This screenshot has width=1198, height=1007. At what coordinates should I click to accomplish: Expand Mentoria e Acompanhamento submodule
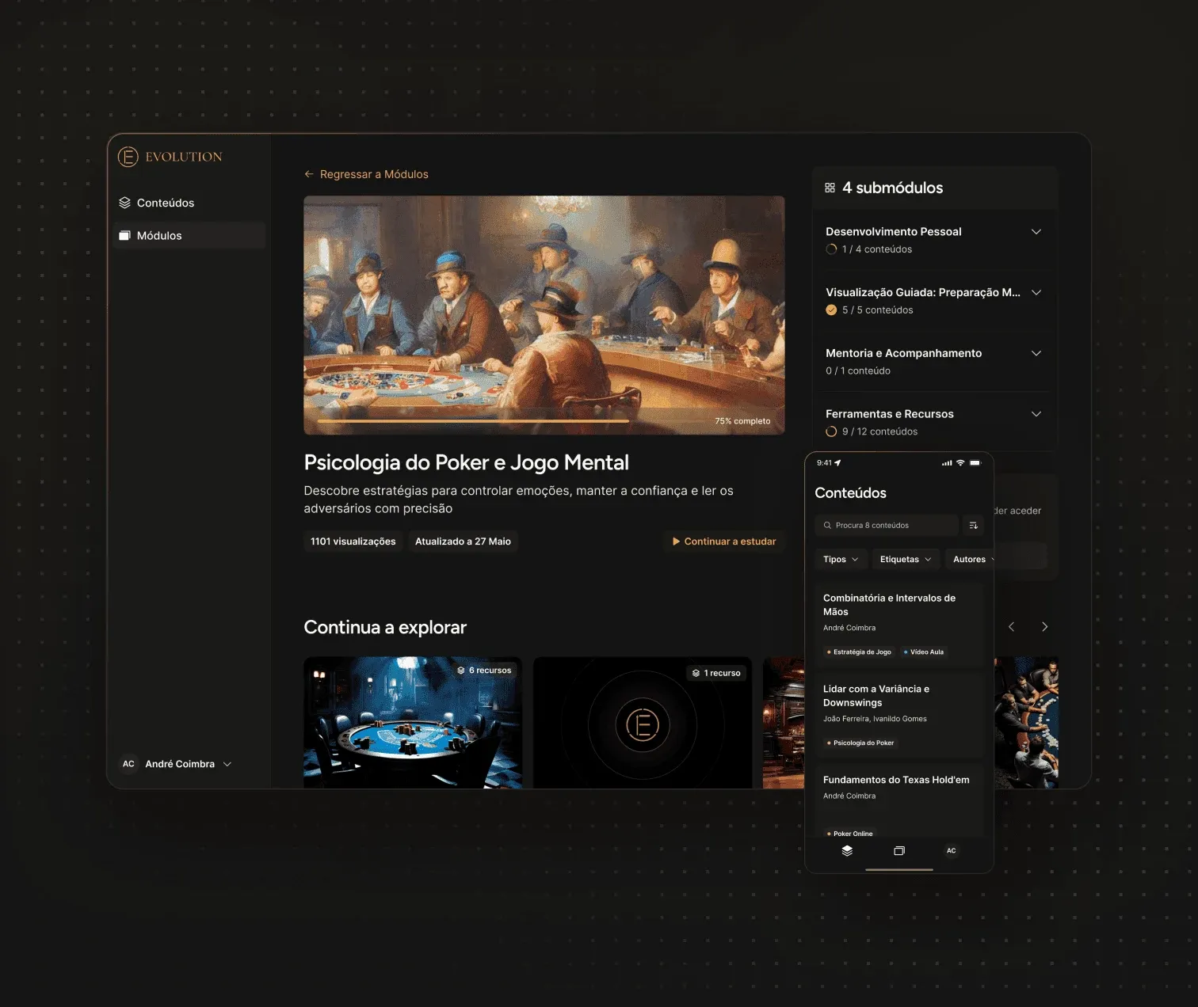pos(1036,353)
